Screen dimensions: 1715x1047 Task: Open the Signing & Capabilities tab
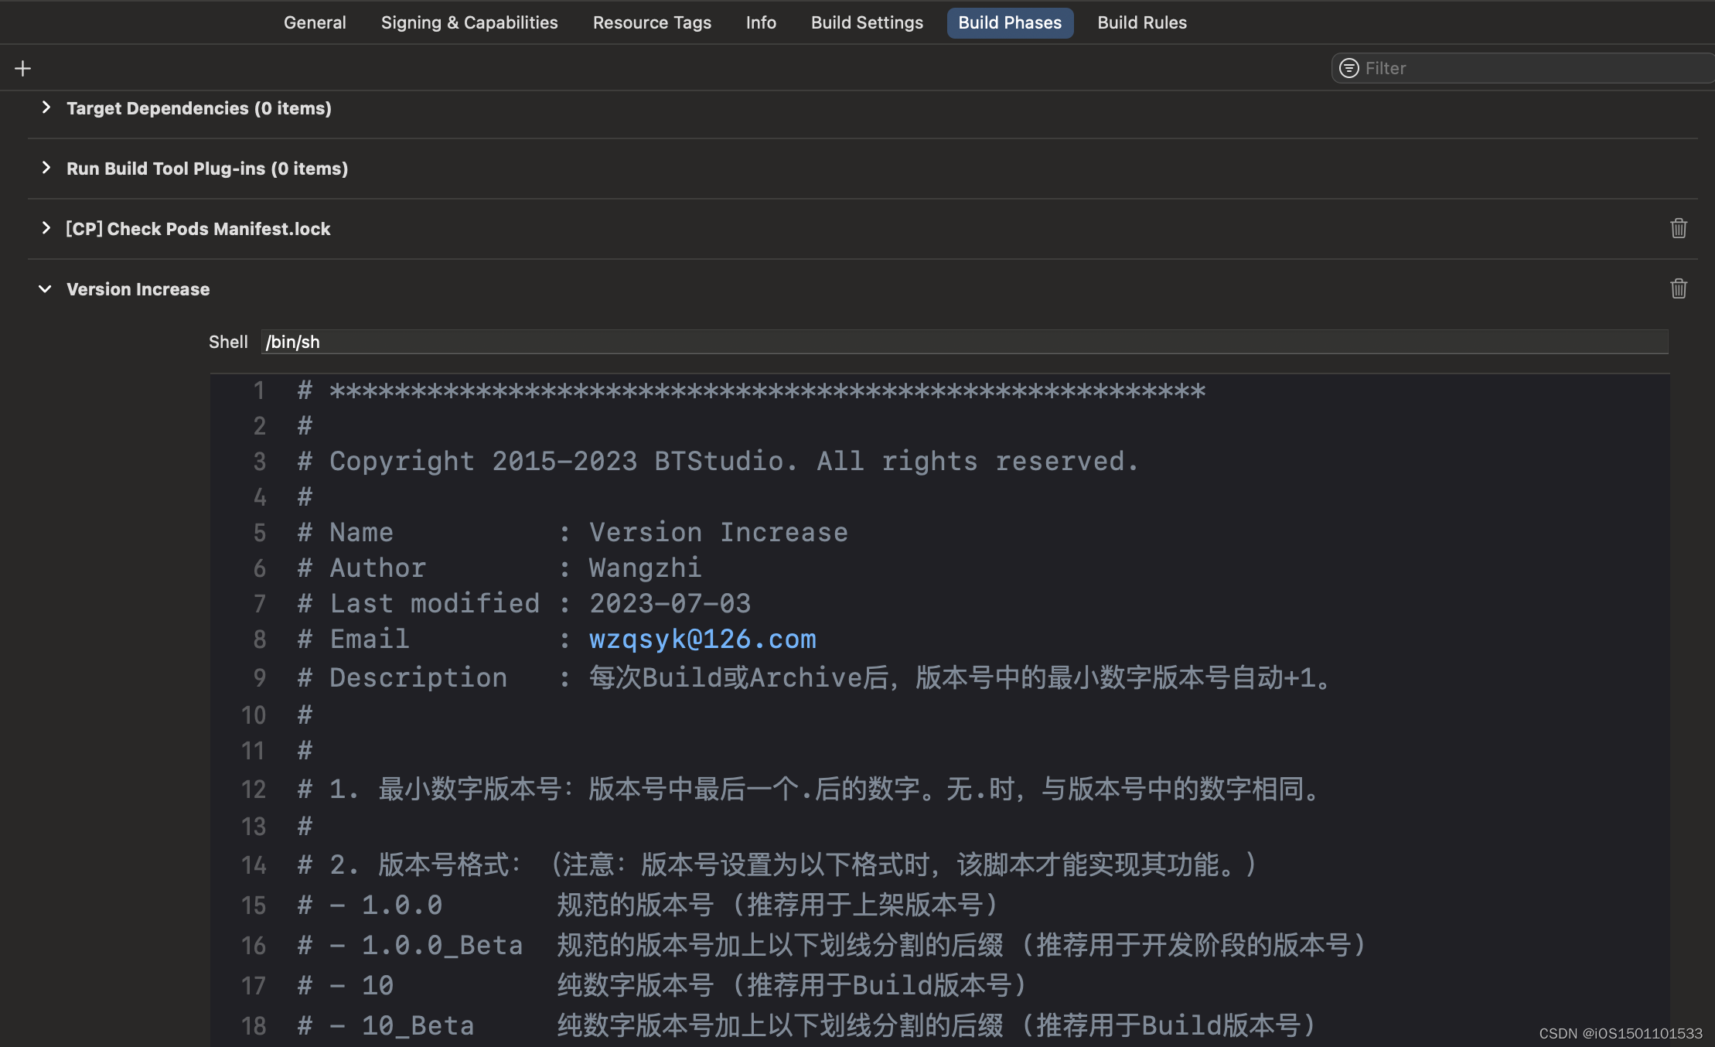point(469,23)
